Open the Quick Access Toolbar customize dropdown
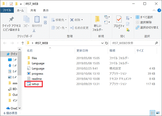 click(x=21, y=4)
